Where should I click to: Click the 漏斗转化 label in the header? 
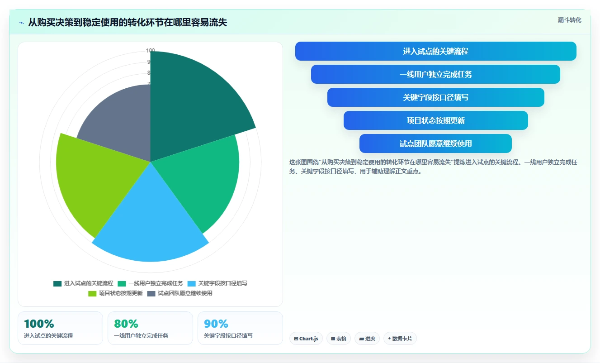tap(569, 20)
